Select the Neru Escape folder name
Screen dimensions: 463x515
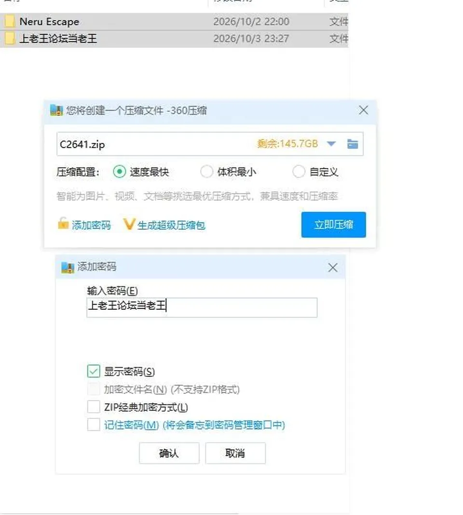pyautogui.click(x=49, y=22)
